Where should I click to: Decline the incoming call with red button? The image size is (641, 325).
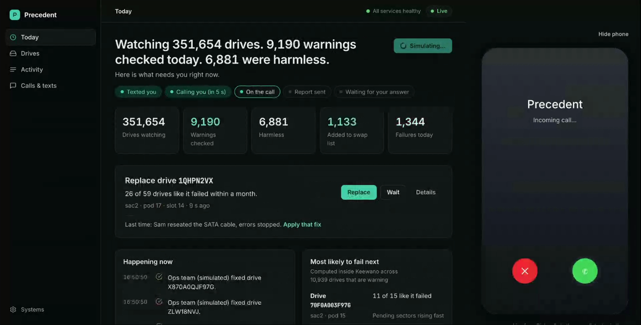coord(525,271)
